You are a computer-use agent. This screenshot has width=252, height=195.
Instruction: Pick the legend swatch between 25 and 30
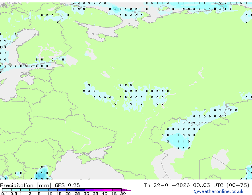click(x=80, y=190)
